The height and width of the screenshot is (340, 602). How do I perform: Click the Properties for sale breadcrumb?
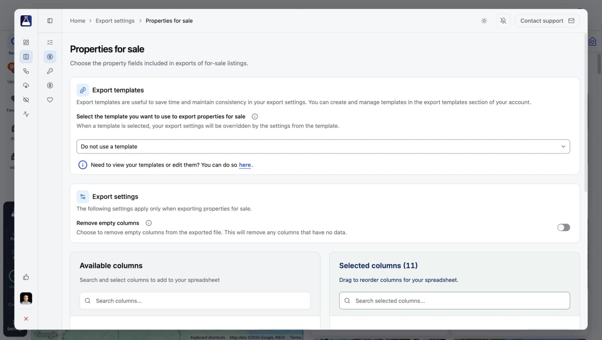(169, 21)
